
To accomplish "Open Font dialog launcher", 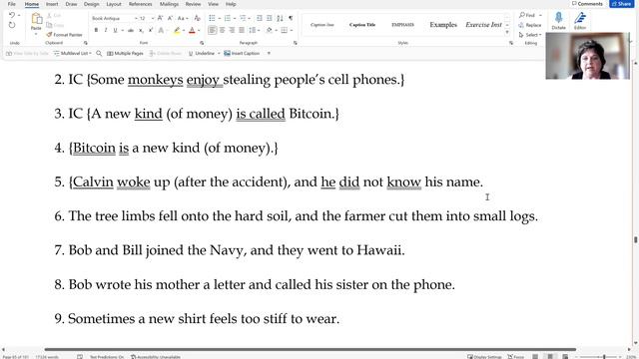I will [x=202, y=43].
